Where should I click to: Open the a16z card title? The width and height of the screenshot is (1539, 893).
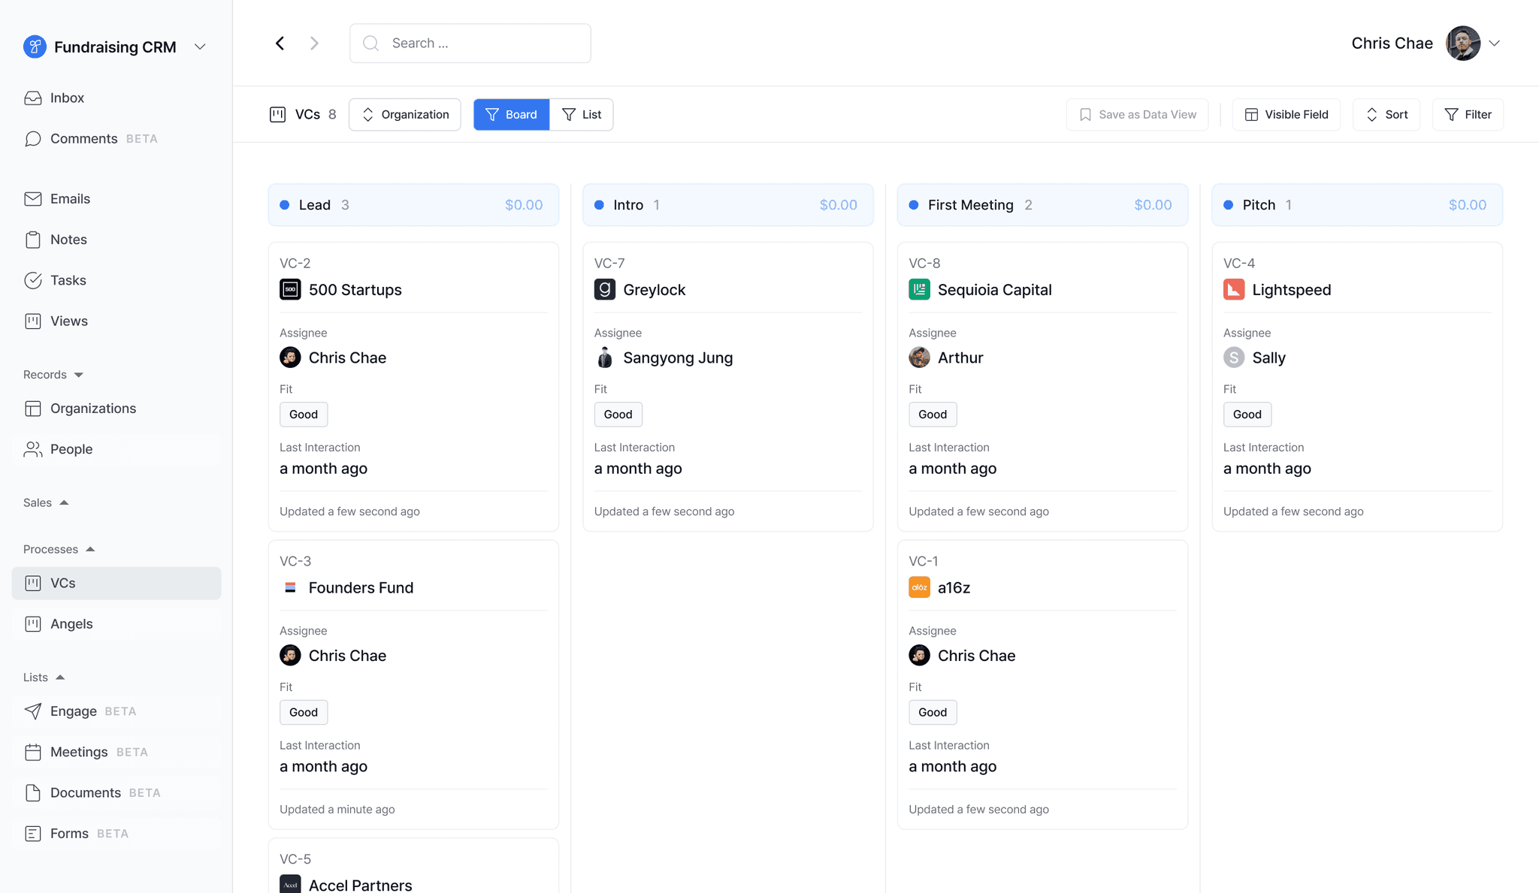(x=954, y=587)
